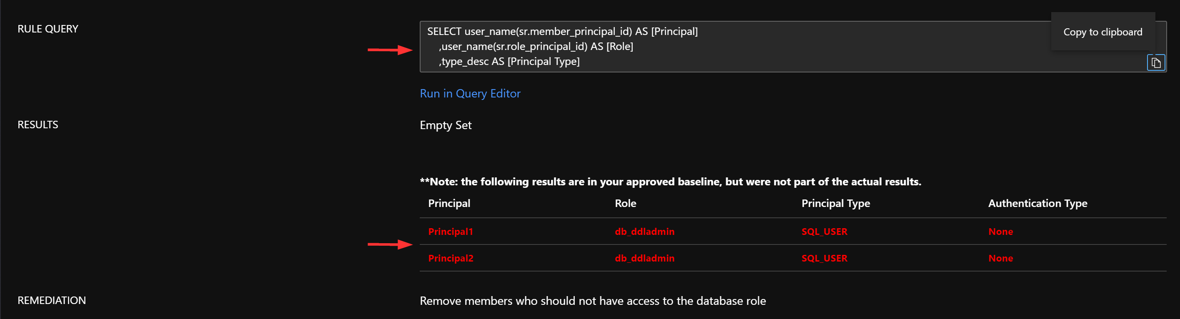Select the Copy to clipboard option
The width and height of the screenshot is (1180, 319).
pyautogui.click(x=1102, y=32)
